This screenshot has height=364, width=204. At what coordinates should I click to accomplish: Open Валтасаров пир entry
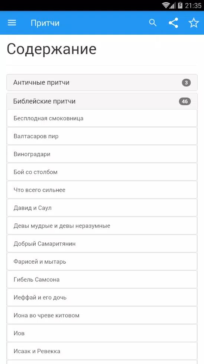102,136
